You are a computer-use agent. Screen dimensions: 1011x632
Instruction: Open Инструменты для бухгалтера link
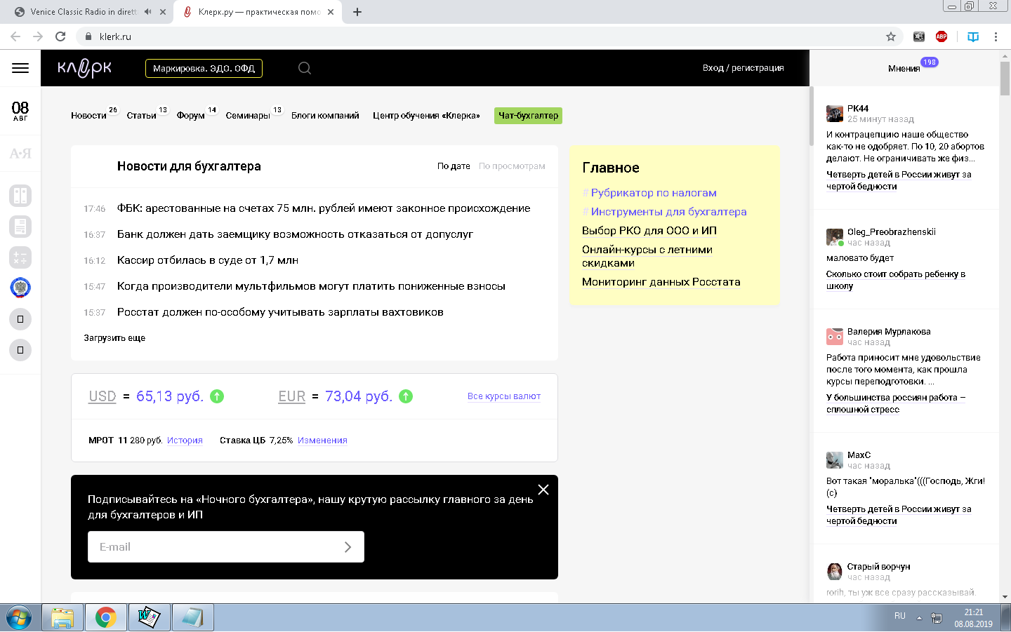click(x=668, y=212)
